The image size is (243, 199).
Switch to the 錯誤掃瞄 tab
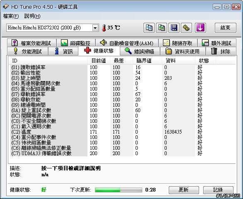140,51
